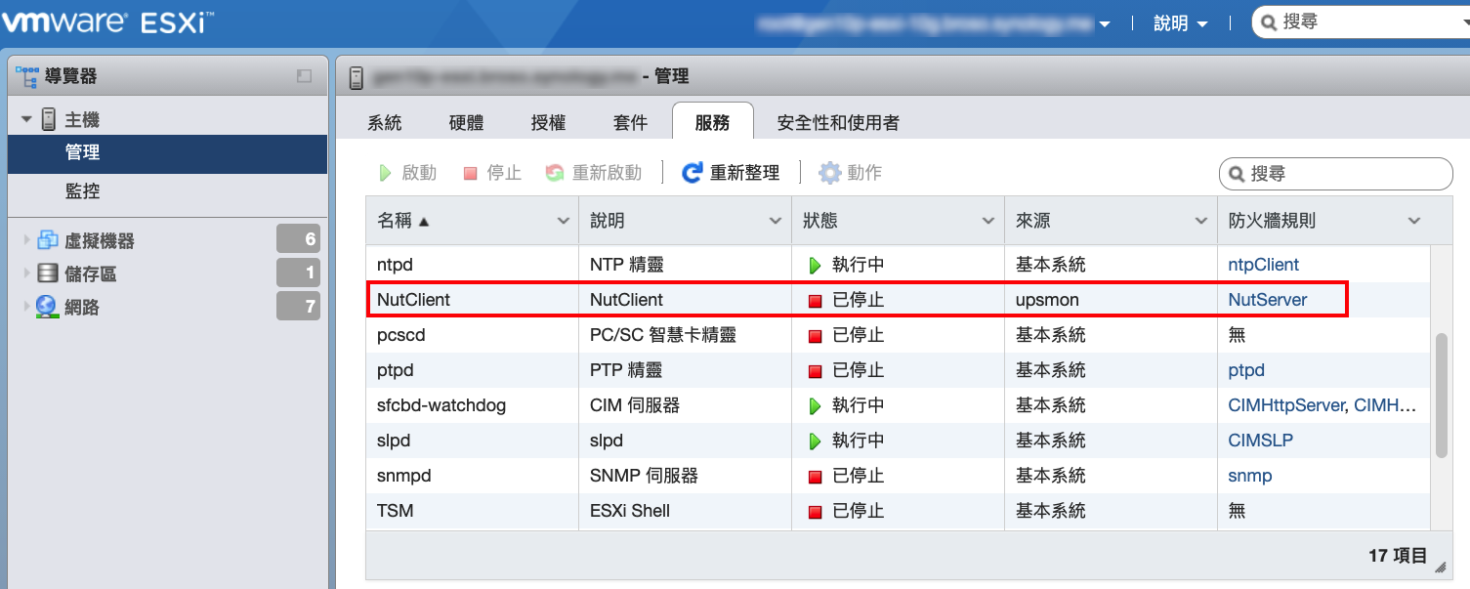Click the network globe icon in the navigator
The width and height of the screenshot is (1470, 589).
pos(47,307)
